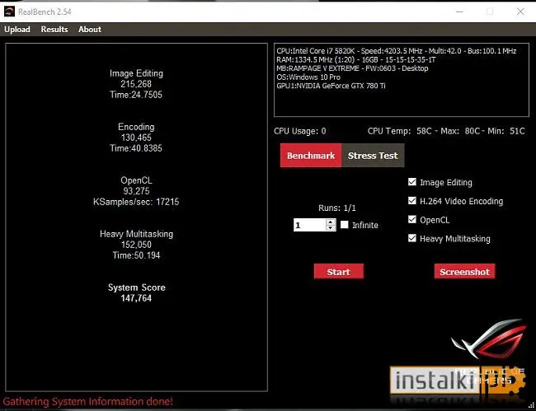Click the RealBench 2.54 window title
This screenshot has width=536, height=411.
click(45, 12)
